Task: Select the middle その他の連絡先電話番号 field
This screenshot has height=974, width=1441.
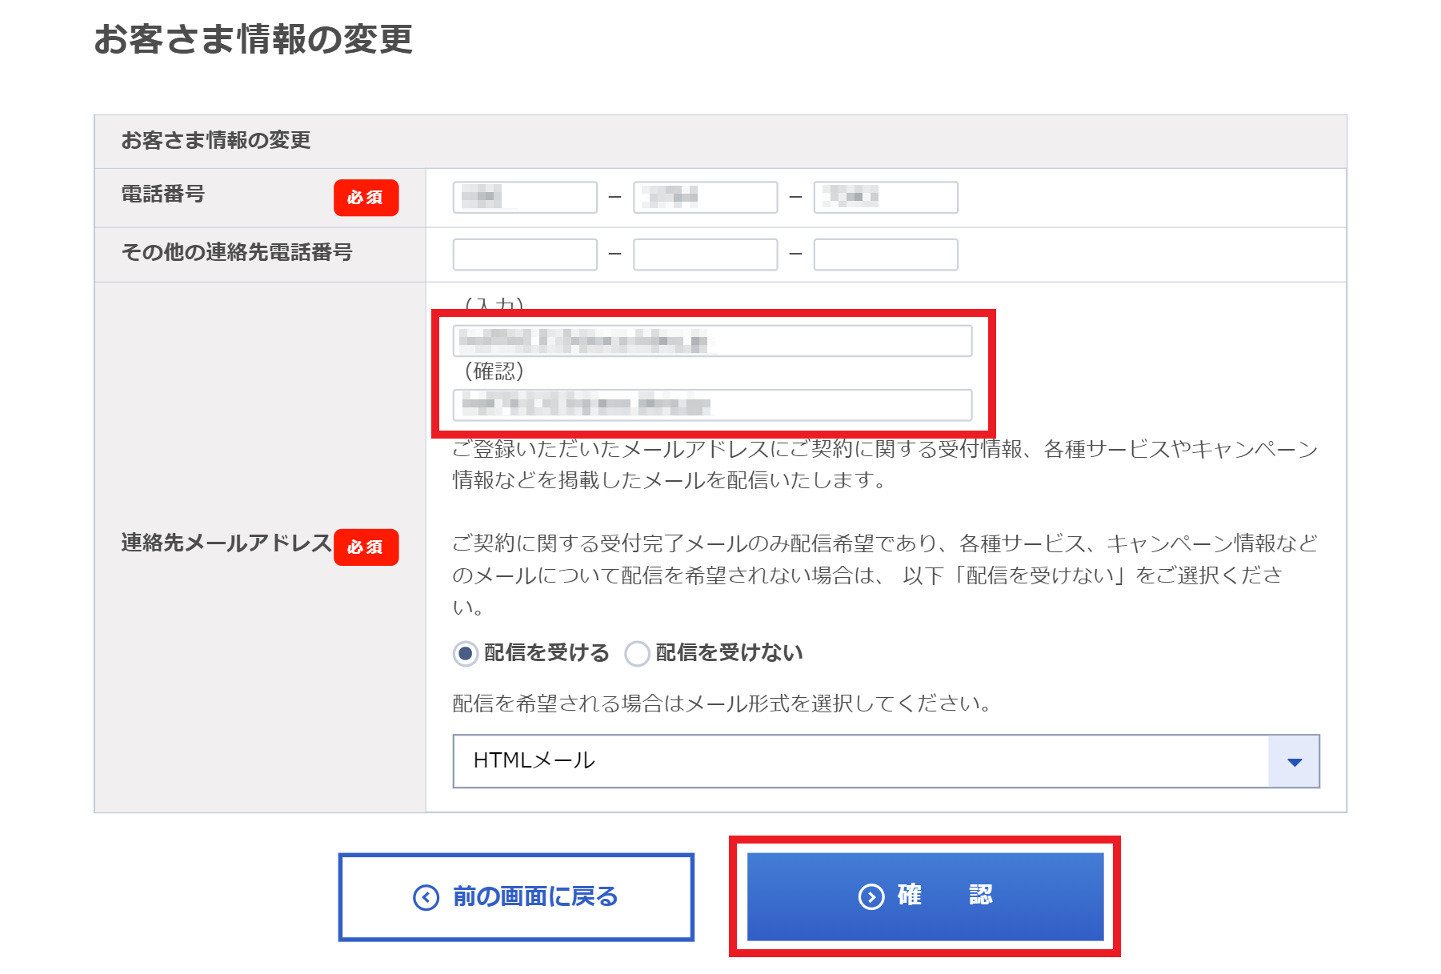Action: [705, 254]
